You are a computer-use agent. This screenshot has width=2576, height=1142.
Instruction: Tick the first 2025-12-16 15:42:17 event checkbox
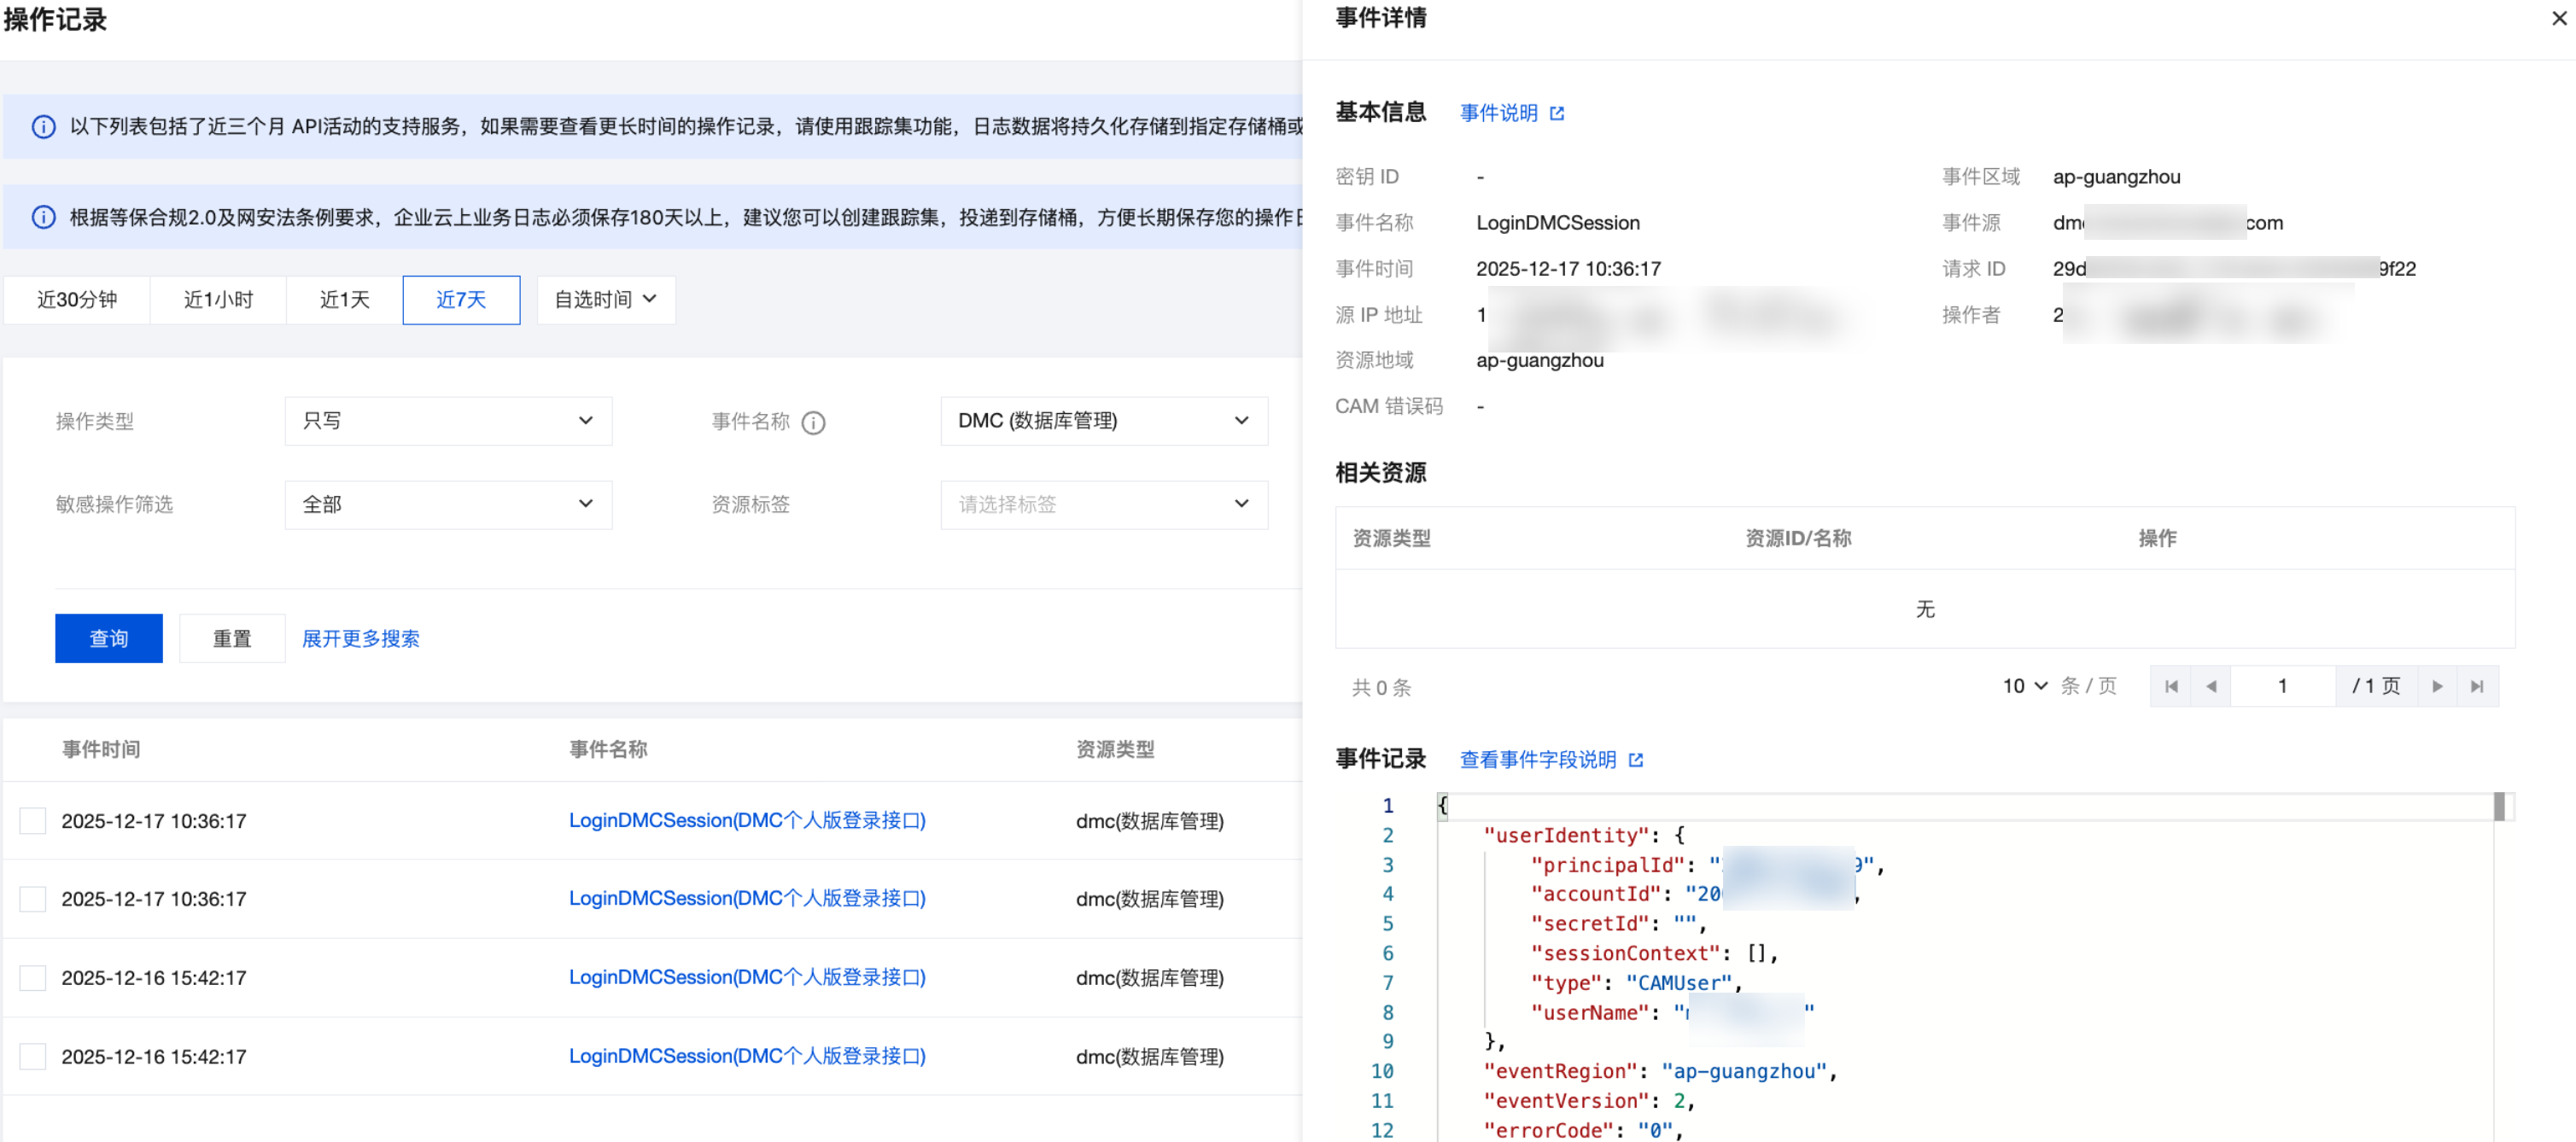click(x=33, y=978)
